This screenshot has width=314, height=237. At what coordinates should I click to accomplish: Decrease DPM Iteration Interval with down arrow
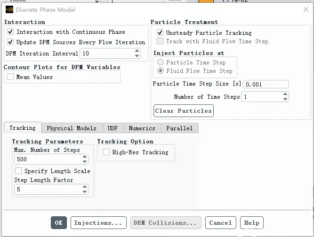(137, 56)
